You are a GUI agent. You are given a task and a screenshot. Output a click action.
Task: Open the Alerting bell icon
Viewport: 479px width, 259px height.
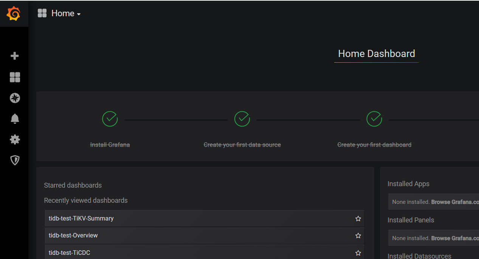point(15,119)
